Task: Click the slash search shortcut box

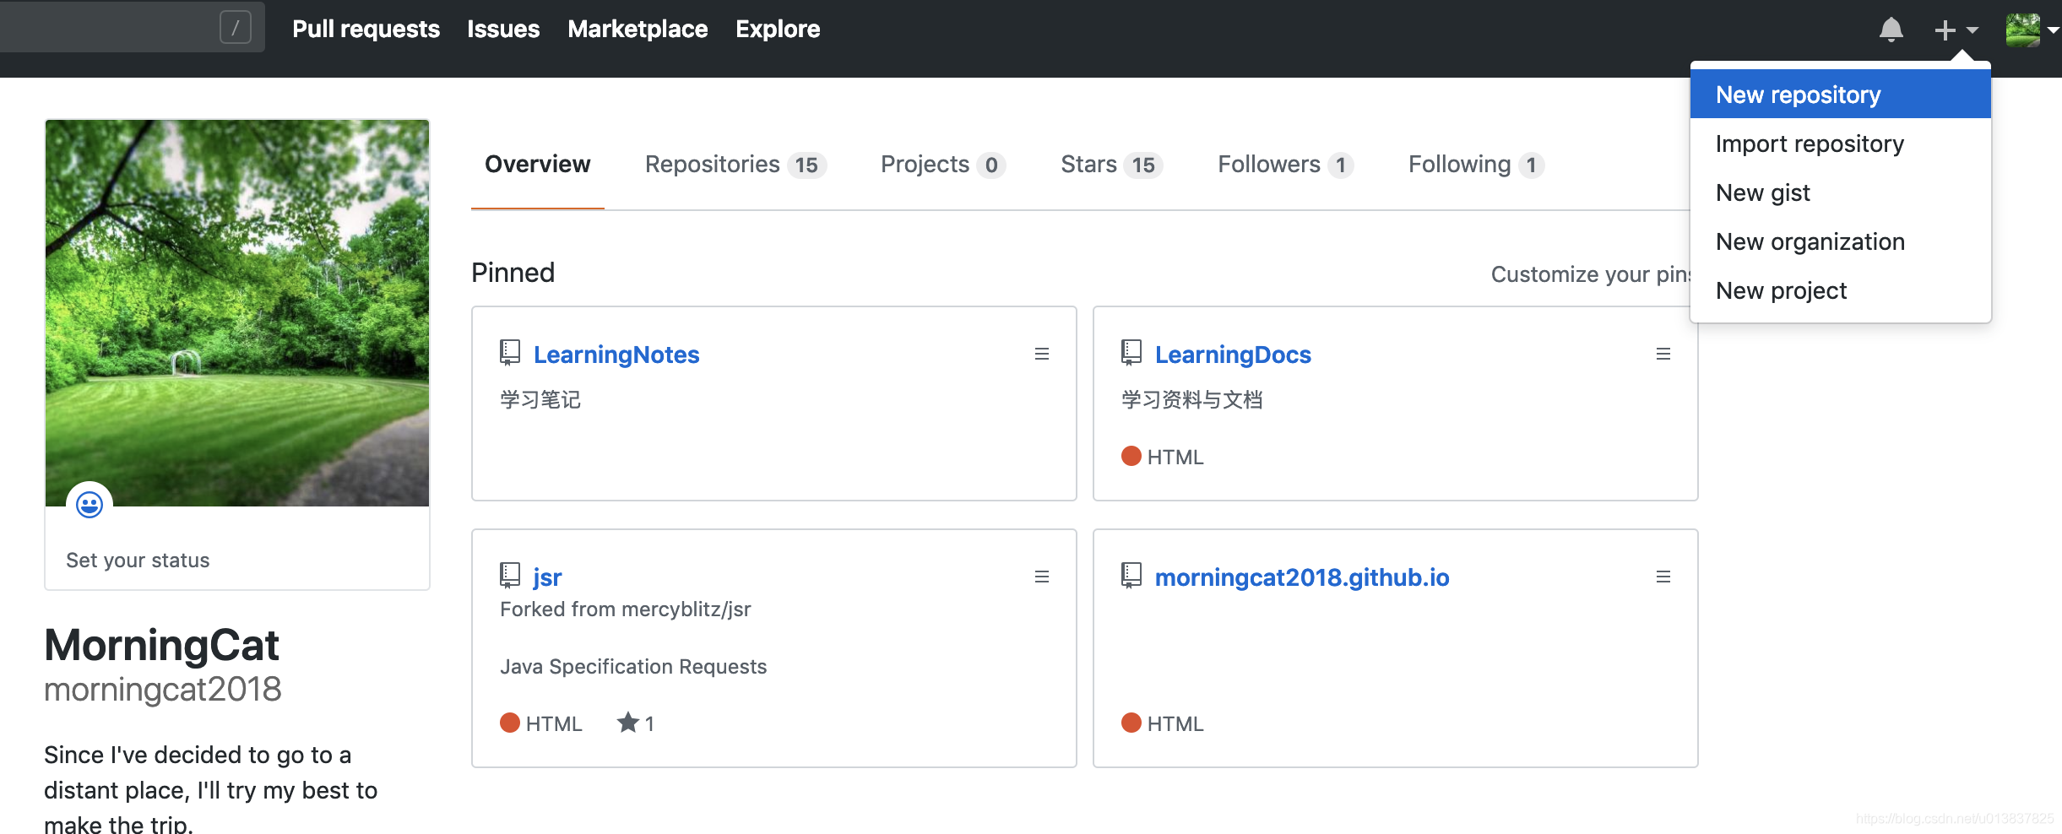Action: tap(236, 28)
